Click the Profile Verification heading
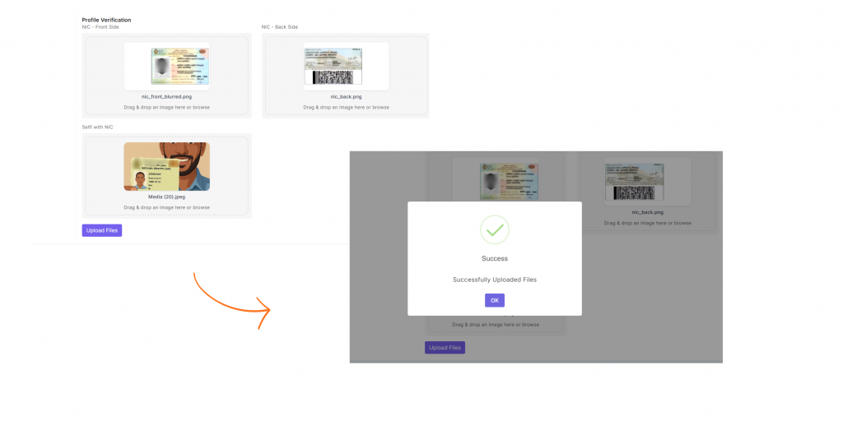 tap(106, 20)
